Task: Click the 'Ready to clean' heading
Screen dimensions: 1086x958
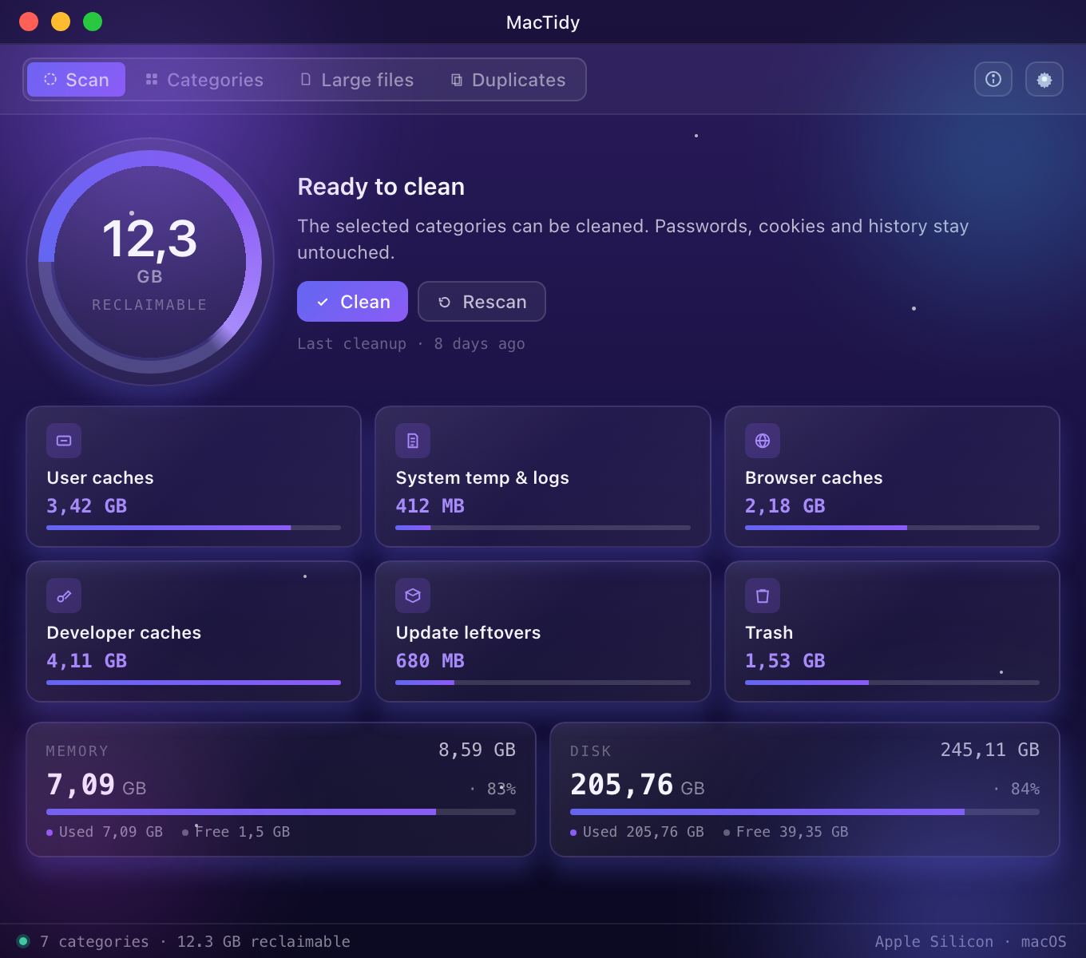Action: click(381, 187)
